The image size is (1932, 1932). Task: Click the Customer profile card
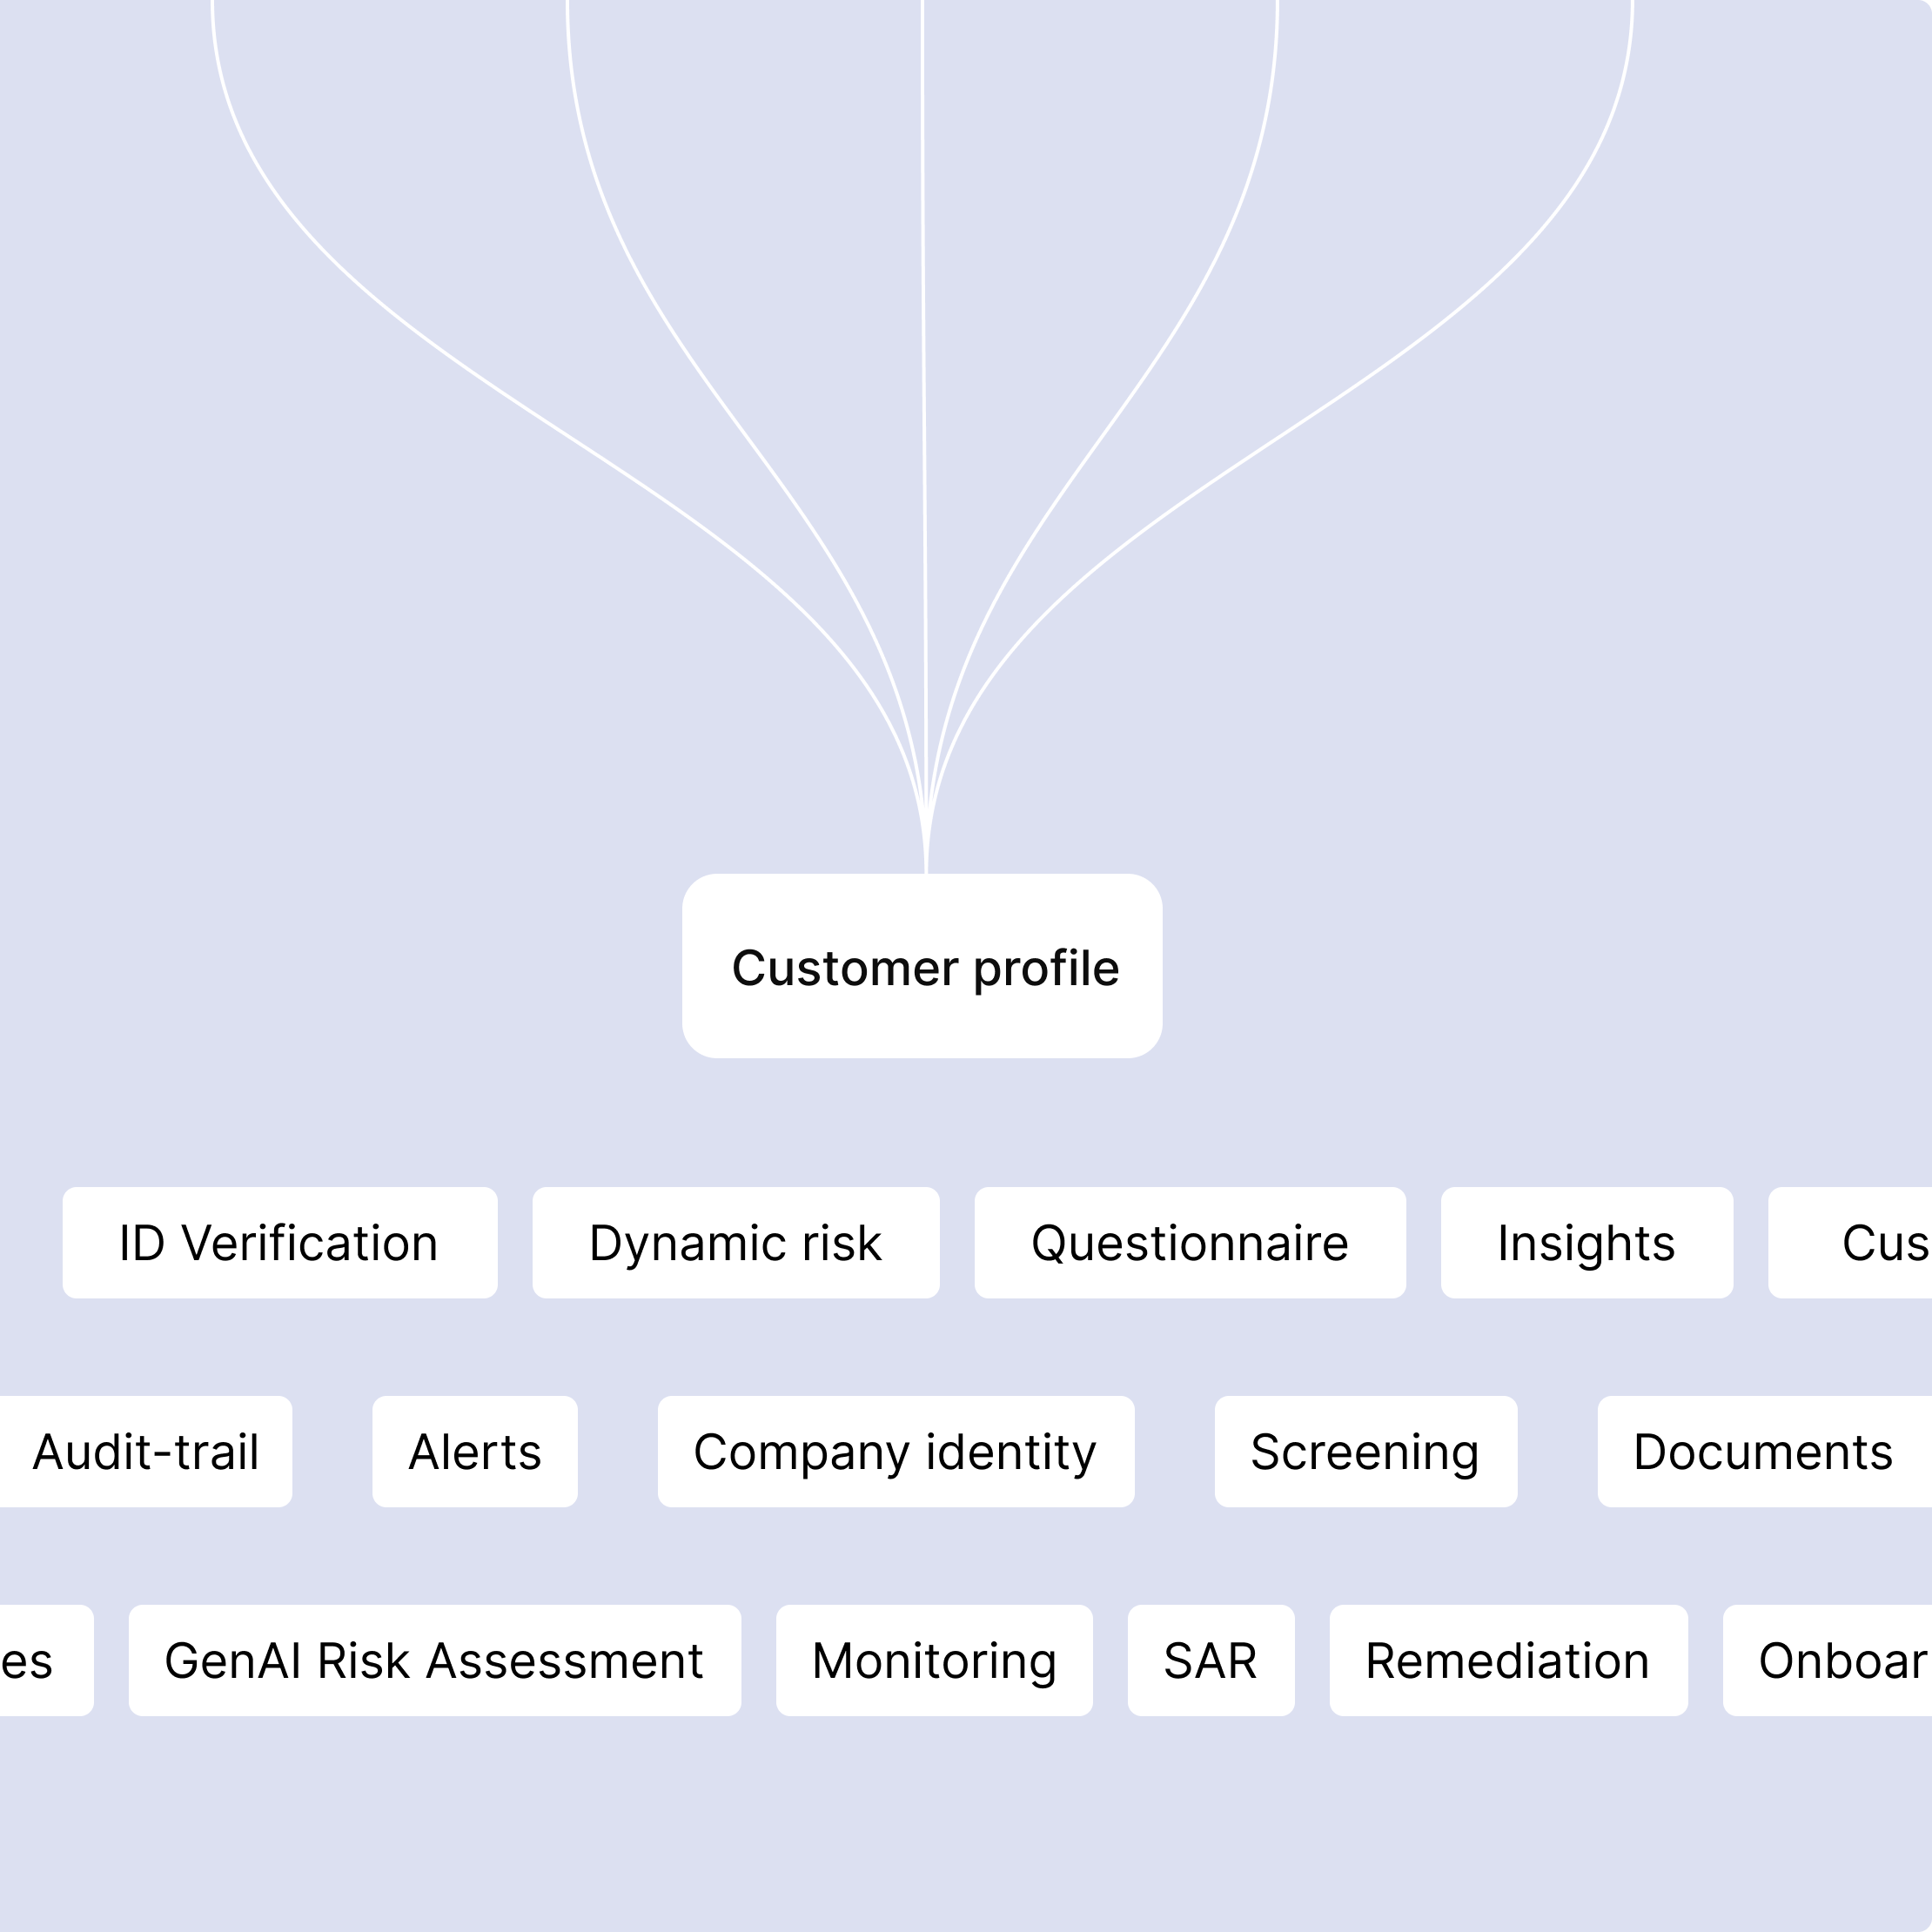(922, 966)
